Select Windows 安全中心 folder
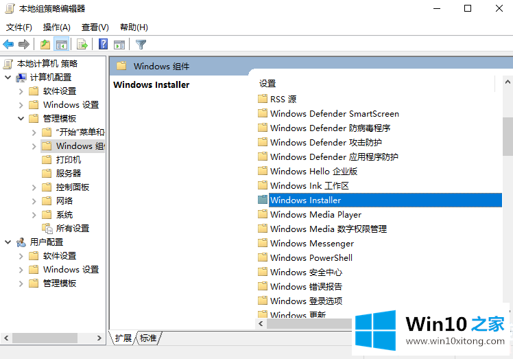 [306, 272]
